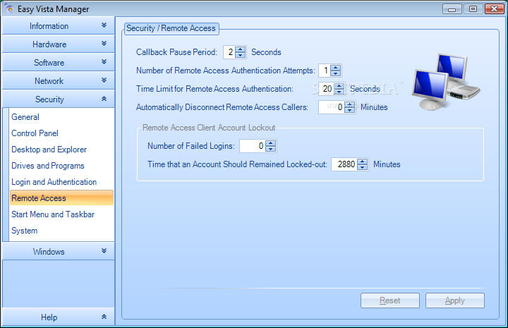508x328 pixels.
Task: Decrease Callback Pause Period value
Action: (241, 55)
